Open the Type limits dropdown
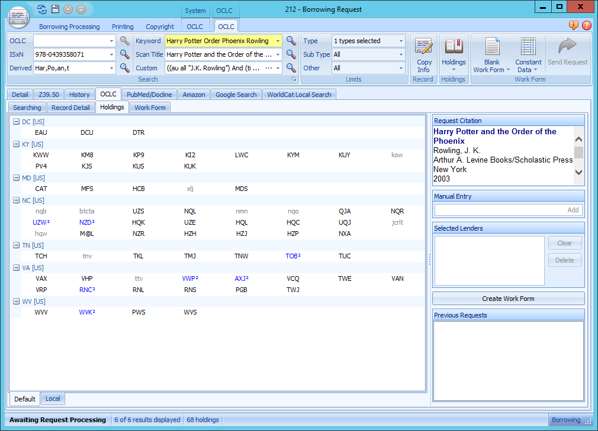 coord(401,41)
